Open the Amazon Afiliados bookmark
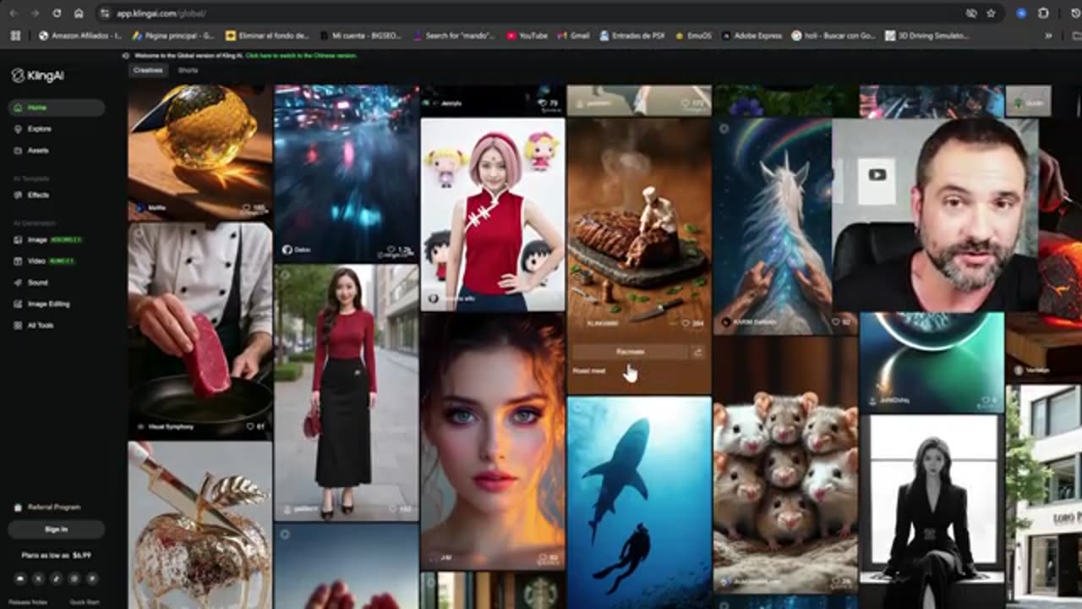The image size is (1082, 609). click(80, 36)
